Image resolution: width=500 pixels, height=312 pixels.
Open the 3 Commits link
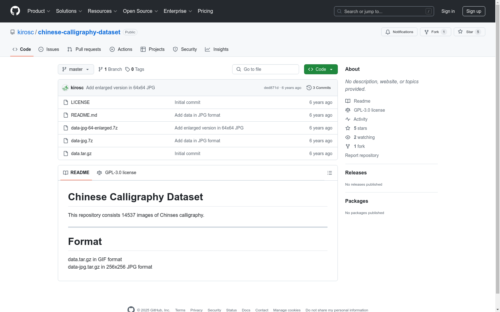coord(319,88)
